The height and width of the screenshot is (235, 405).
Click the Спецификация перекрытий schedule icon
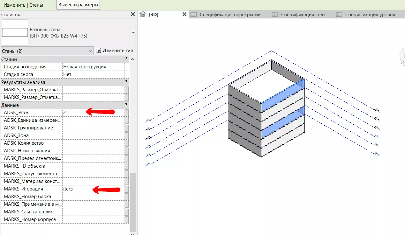pos(193,15)
